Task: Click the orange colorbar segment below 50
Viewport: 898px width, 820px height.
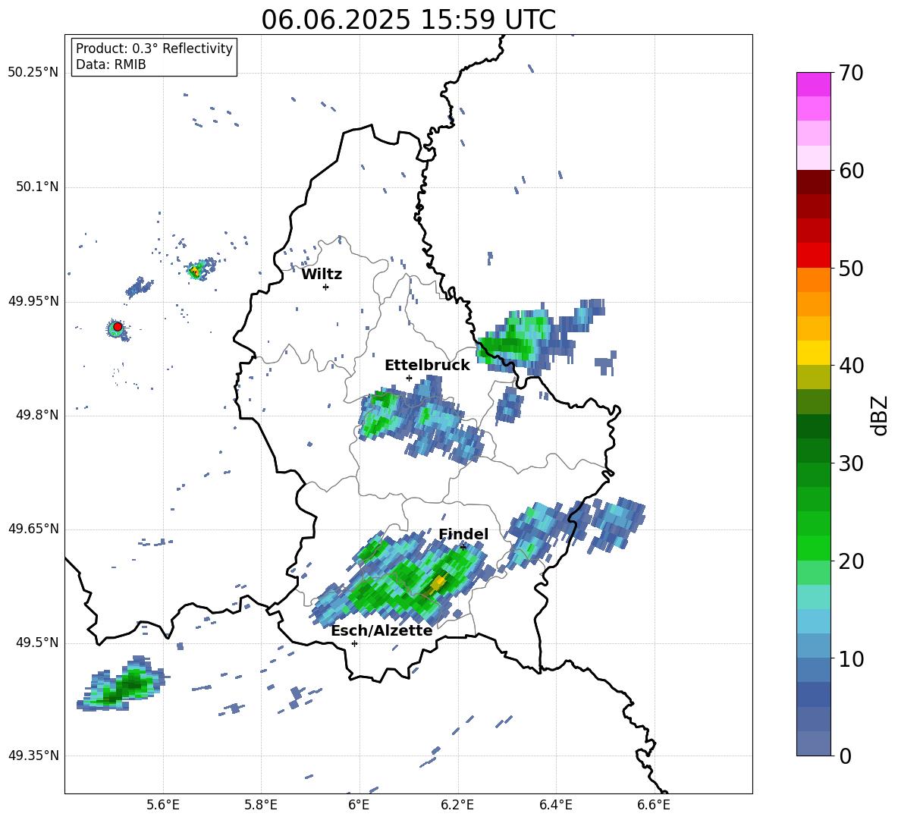Action: coord(813,279)
